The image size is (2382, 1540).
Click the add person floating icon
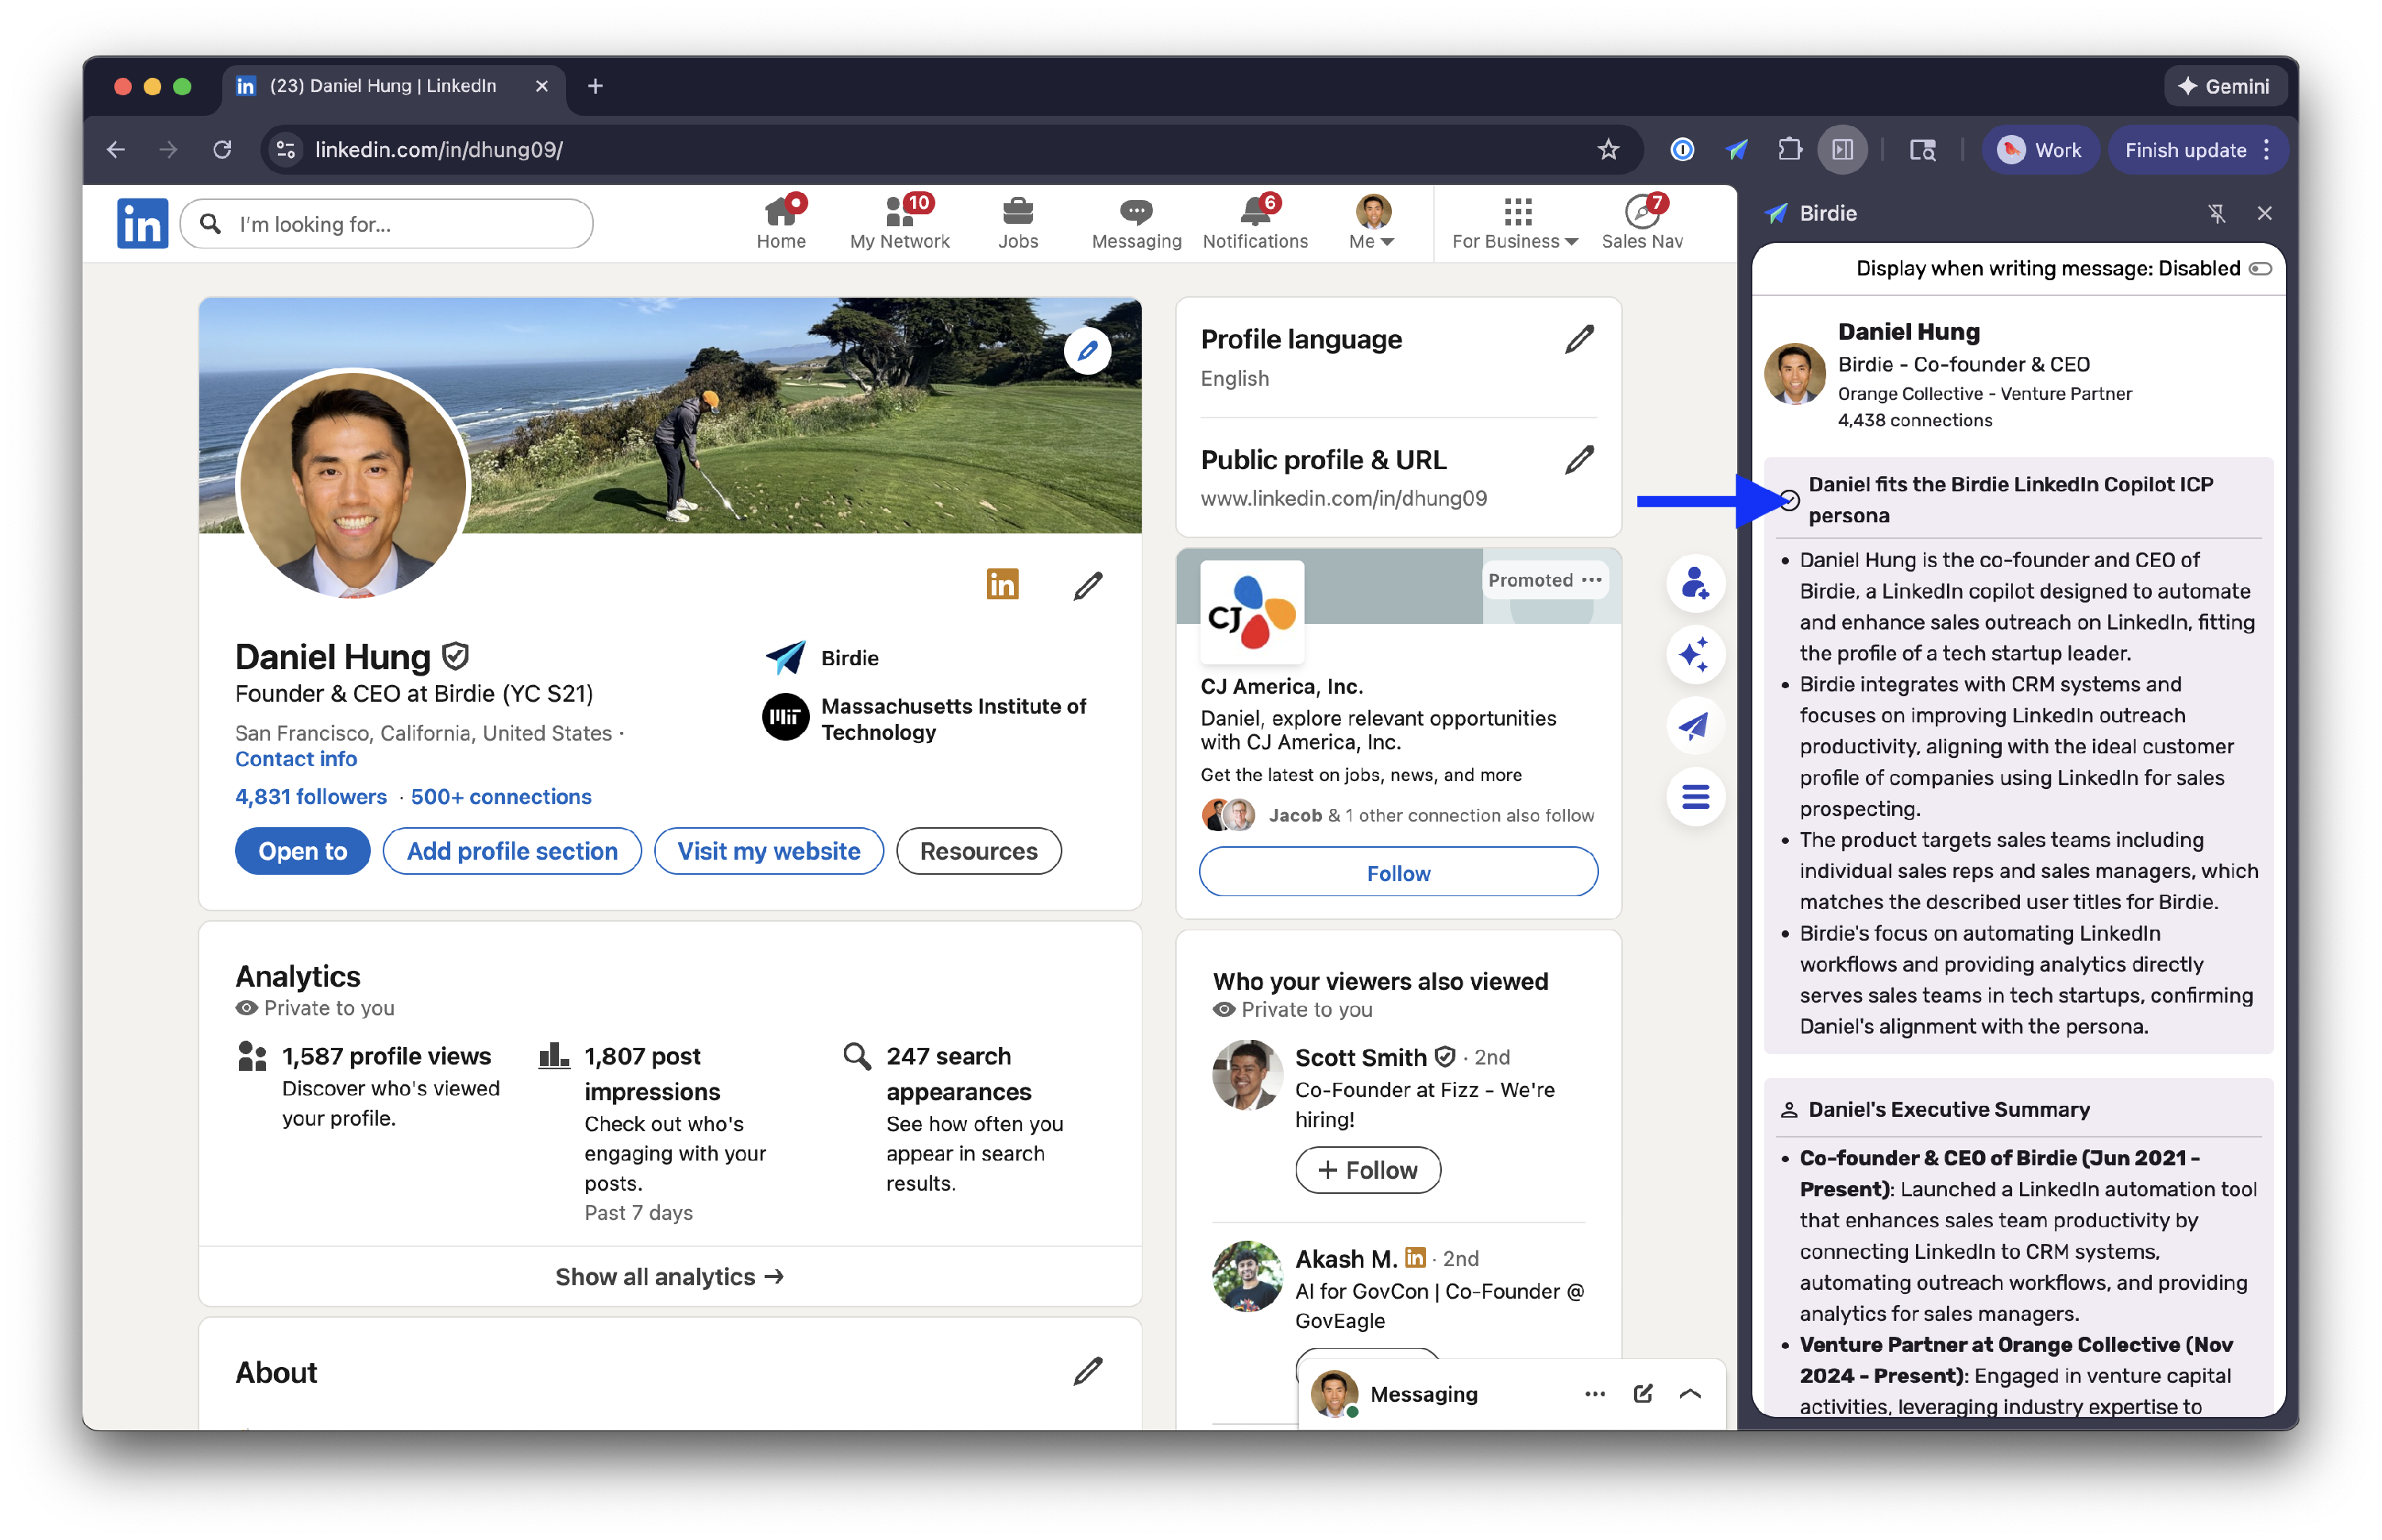(x=1694, y=584)
